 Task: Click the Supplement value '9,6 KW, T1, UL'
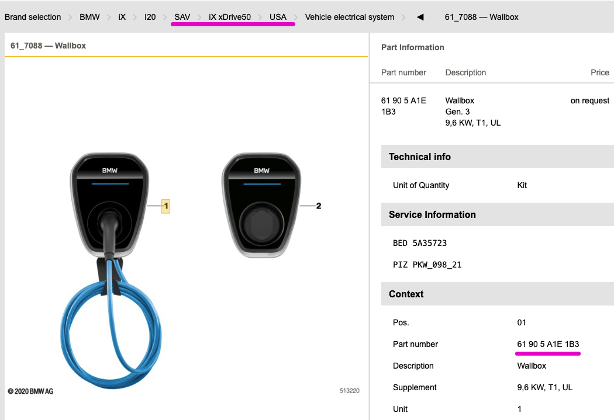(x=544, y=387)
